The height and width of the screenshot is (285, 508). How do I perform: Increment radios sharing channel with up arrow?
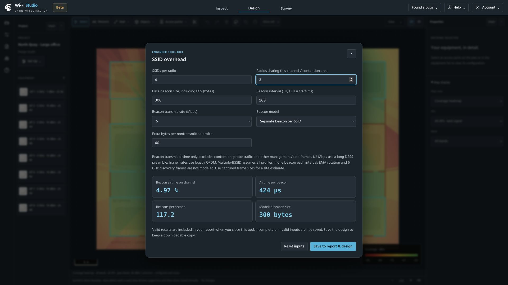tap(351, 78)
